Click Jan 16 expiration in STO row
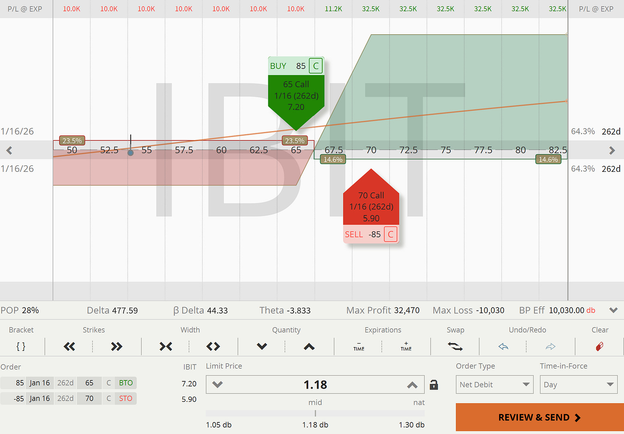The height and width of the screenshot is (434, 624). [40, 398]
